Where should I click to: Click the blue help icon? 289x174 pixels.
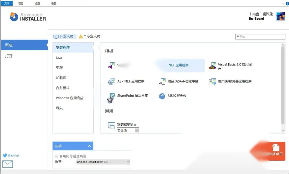(x=287, y=3)
